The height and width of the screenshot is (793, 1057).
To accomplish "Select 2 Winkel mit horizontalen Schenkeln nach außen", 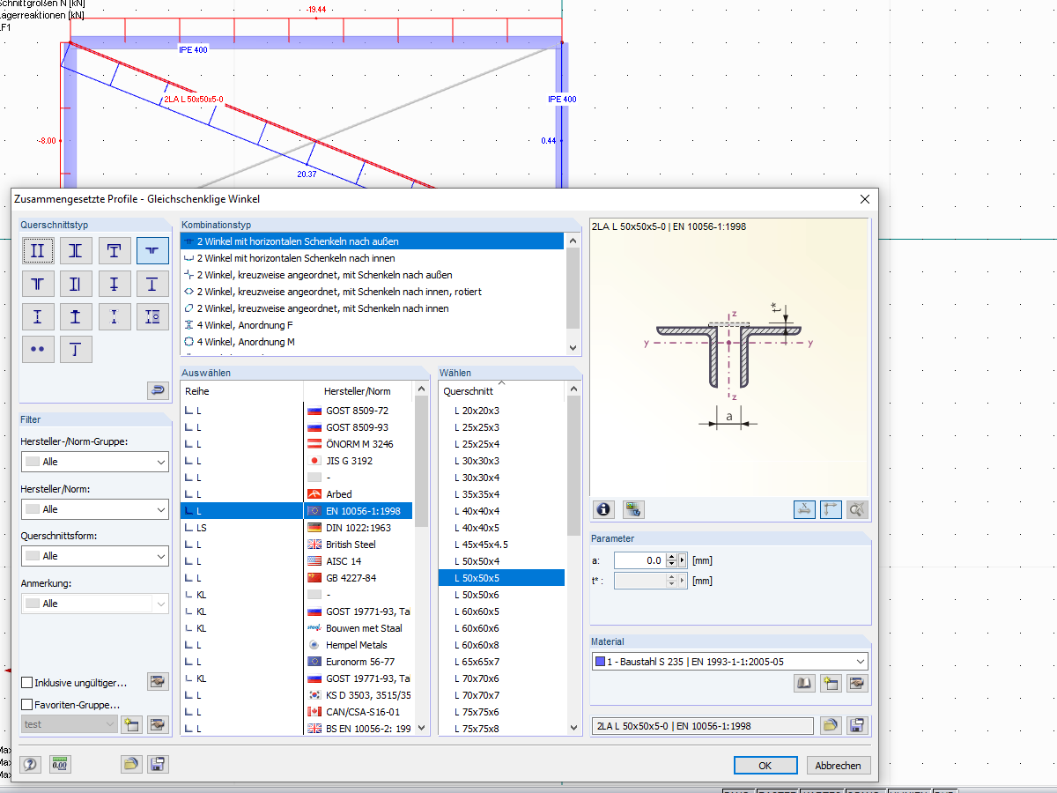I will click(x=372, y=241).
